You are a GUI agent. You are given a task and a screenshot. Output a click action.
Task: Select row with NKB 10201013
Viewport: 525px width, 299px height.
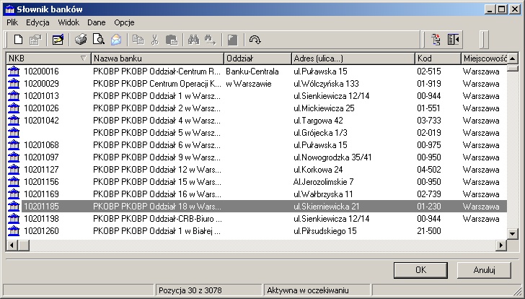pos(256,96)
